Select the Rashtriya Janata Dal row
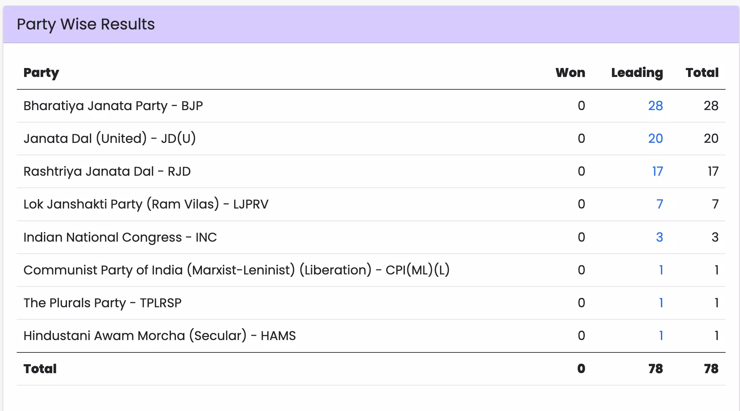Image resolution: width=740 pixels, height=411 pixels. tap(107, 171)
